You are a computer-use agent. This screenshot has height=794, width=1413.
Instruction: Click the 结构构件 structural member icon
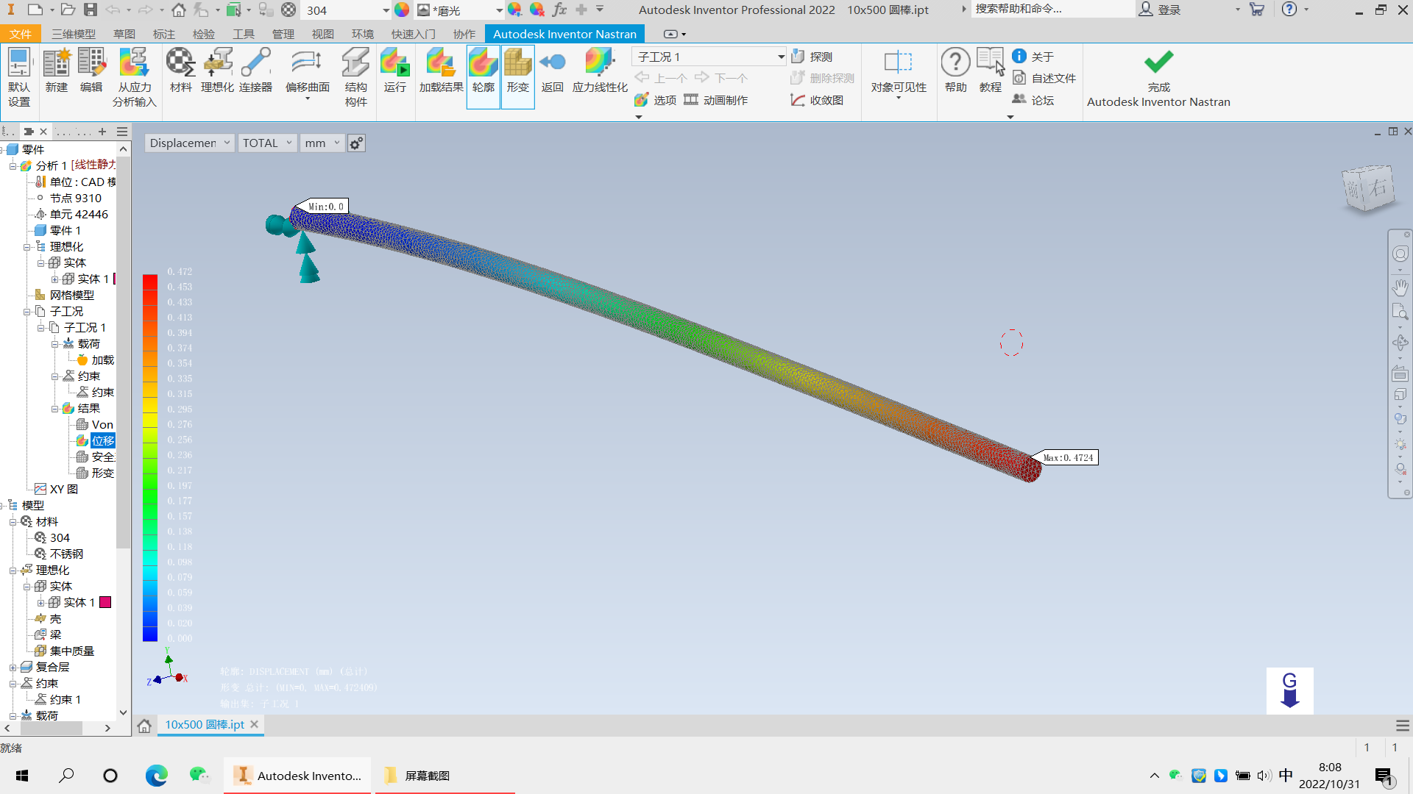coord(356,77)
